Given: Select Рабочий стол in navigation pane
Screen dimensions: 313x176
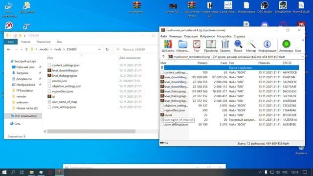Looking at the screenshot, I should click(x=25, y=67).
